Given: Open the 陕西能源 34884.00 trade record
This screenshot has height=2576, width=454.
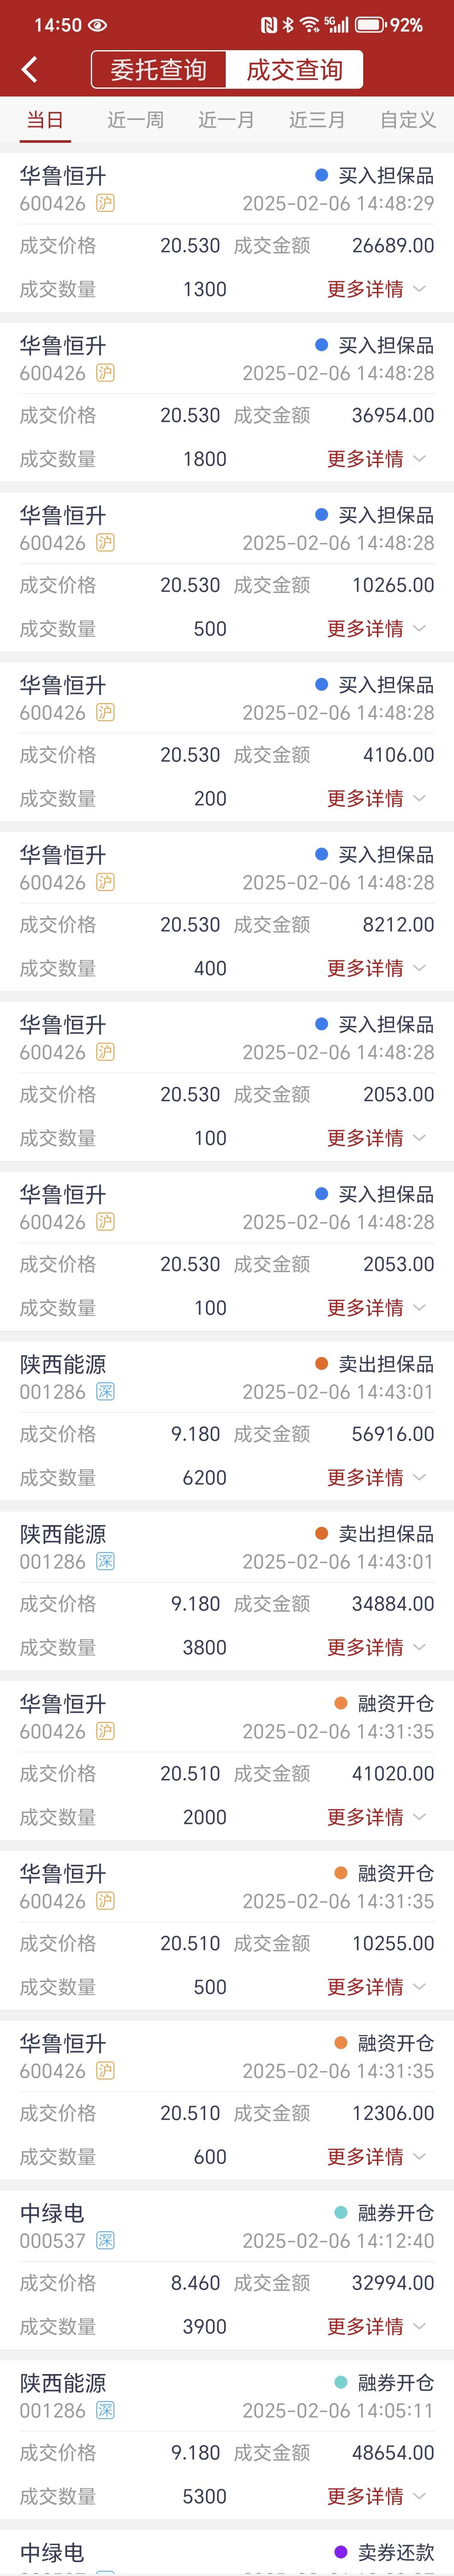Looking at the screenshot, I should click(x=227, y=1590).
